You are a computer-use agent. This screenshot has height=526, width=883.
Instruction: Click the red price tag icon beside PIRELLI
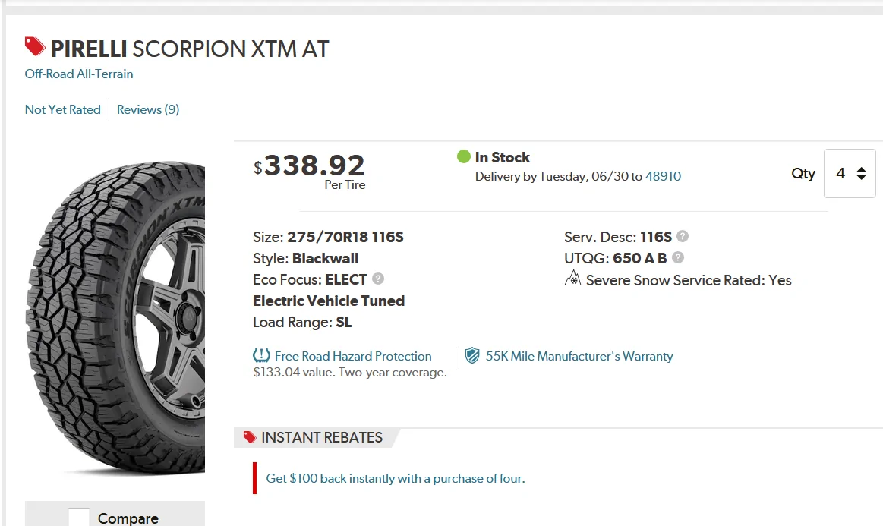[x=35, y=47]
